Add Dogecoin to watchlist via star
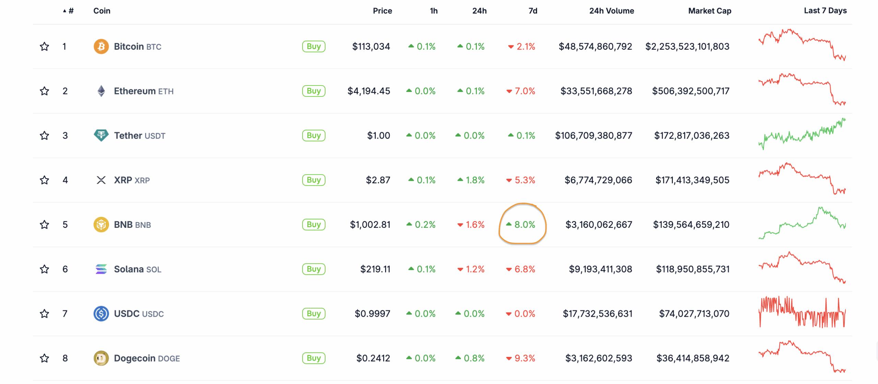This screenshot has height=384, width=878. coord(44,358)
